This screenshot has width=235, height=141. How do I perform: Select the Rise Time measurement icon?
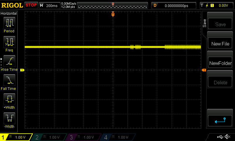click(x=9, y=61)
